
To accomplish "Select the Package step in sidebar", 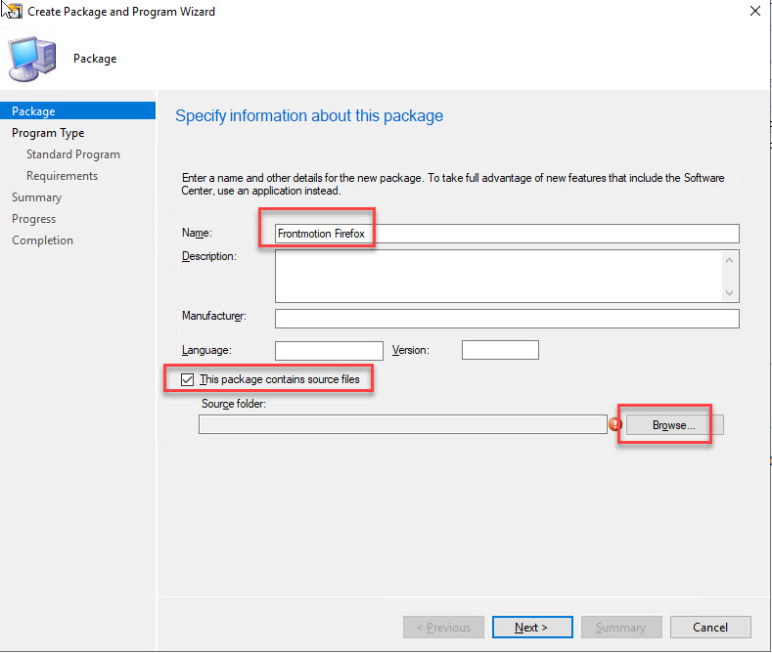I will pos(33,111).
